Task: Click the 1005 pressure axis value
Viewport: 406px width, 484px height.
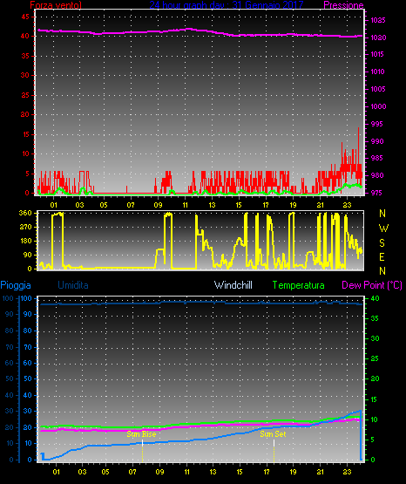Action: [378, 89]
